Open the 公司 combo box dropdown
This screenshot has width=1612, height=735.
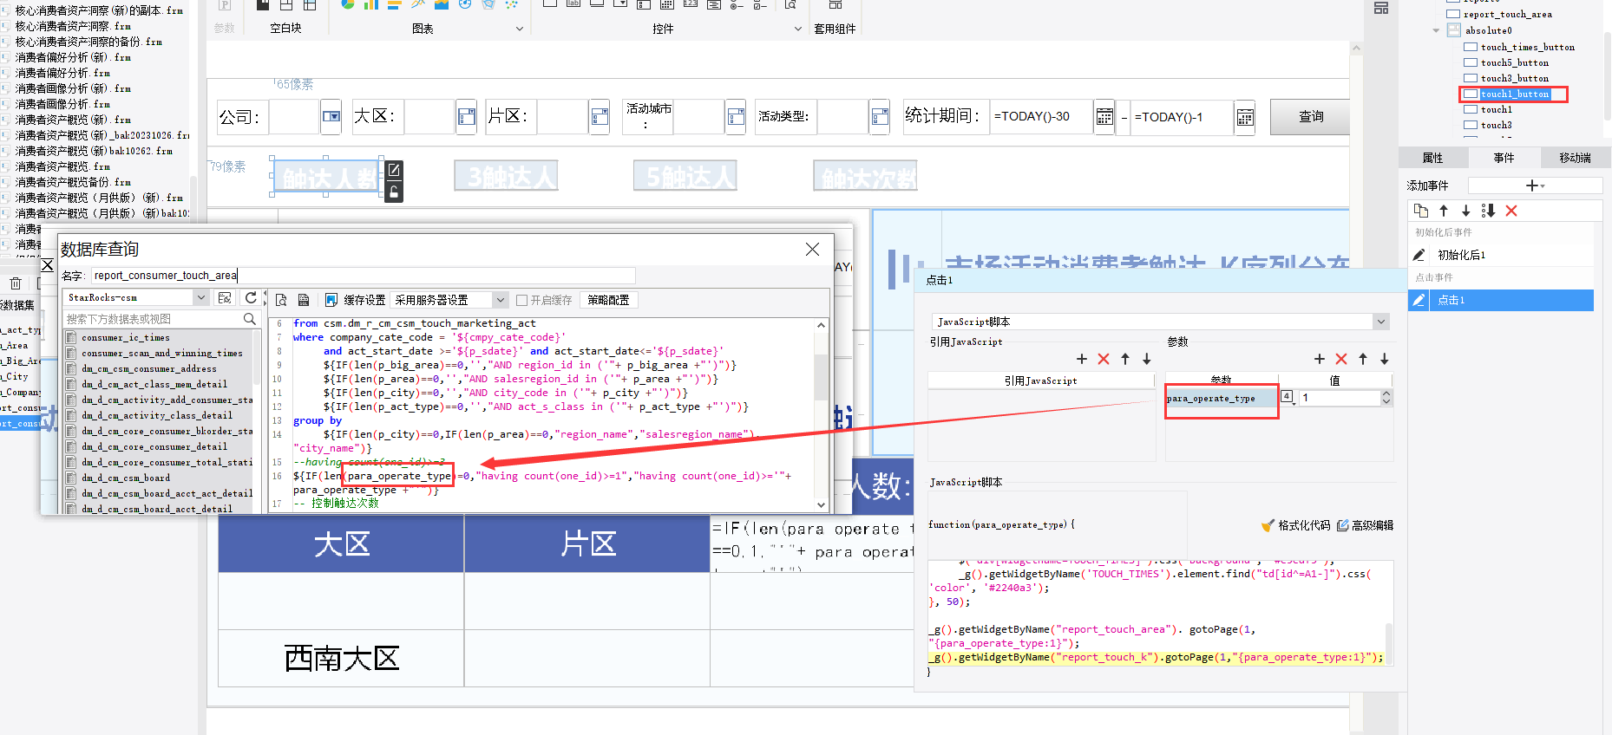pos(331,117)
